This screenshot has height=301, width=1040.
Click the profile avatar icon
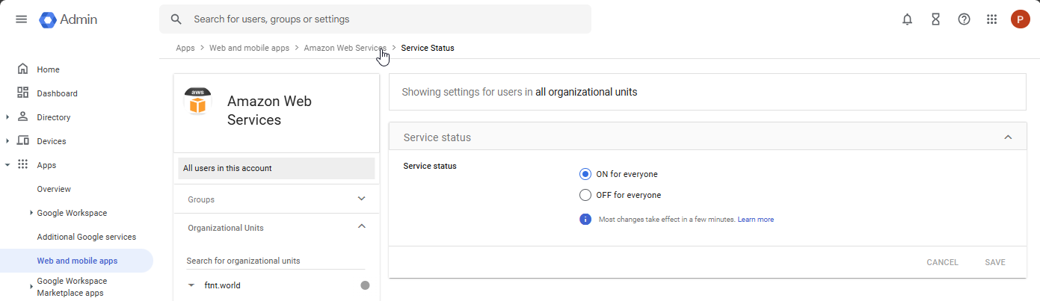click(x=1020, y=19)
